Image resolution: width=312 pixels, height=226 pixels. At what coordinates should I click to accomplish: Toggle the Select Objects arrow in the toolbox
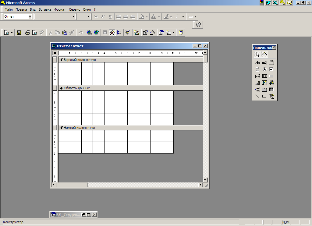[x=258, y=54]
